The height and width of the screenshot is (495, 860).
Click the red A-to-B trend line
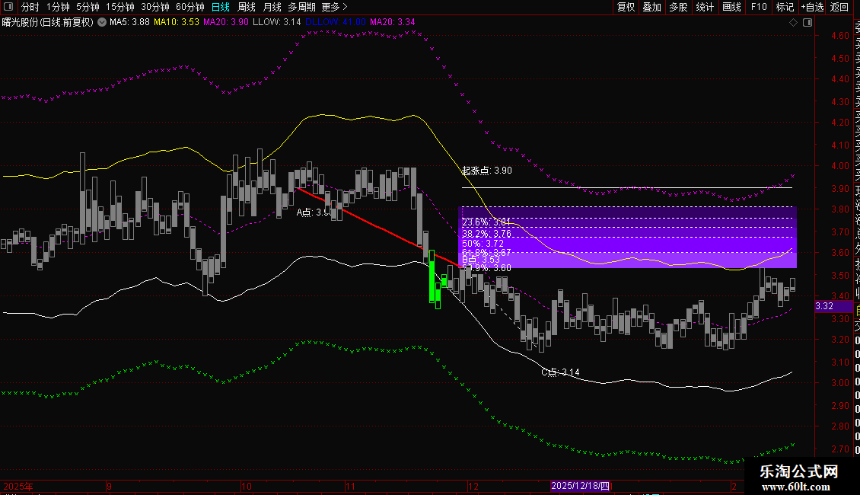pos(378,228)
